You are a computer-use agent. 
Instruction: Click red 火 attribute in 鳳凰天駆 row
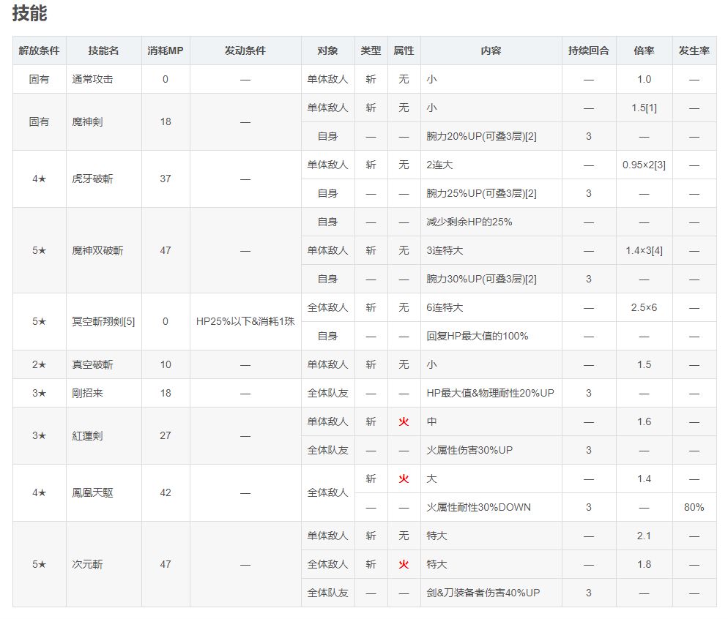point(404,479)
